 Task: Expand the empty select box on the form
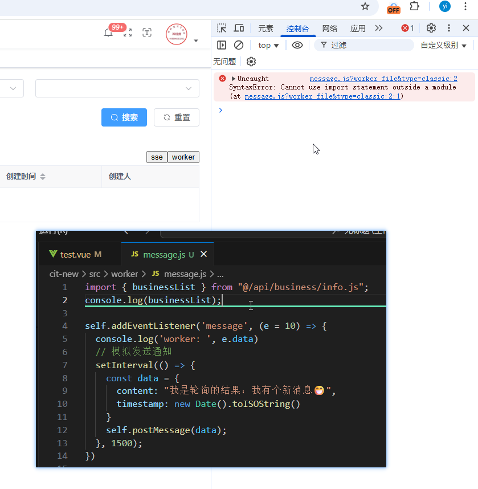click(117, 88)
